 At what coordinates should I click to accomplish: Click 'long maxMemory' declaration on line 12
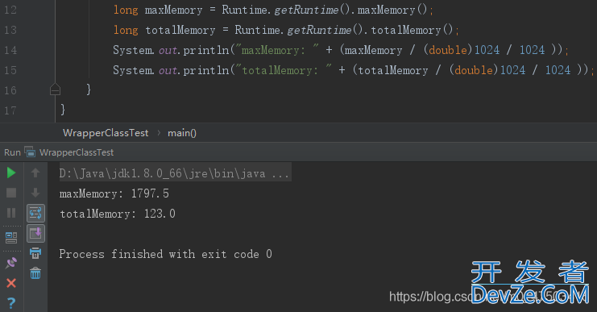coord(158,10)
